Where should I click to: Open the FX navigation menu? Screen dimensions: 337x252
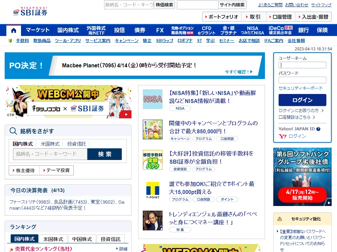[160, 30]
